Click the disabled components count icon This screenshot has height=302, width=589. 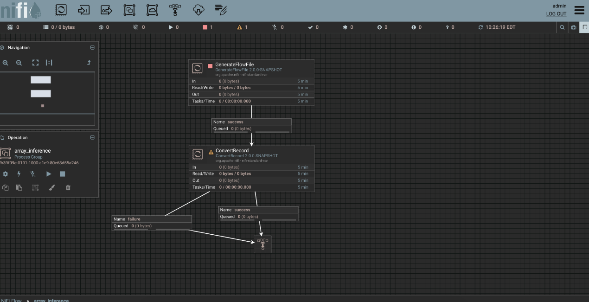(275, 27)
